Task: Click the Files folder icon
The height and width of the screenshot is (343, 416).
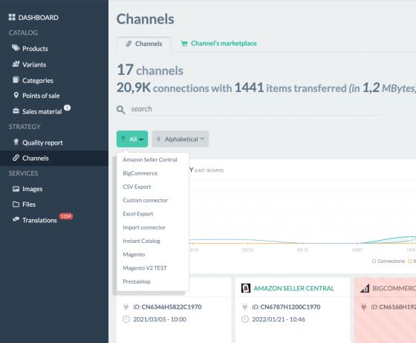Action: pyautogui.click(x=16, y=204)
